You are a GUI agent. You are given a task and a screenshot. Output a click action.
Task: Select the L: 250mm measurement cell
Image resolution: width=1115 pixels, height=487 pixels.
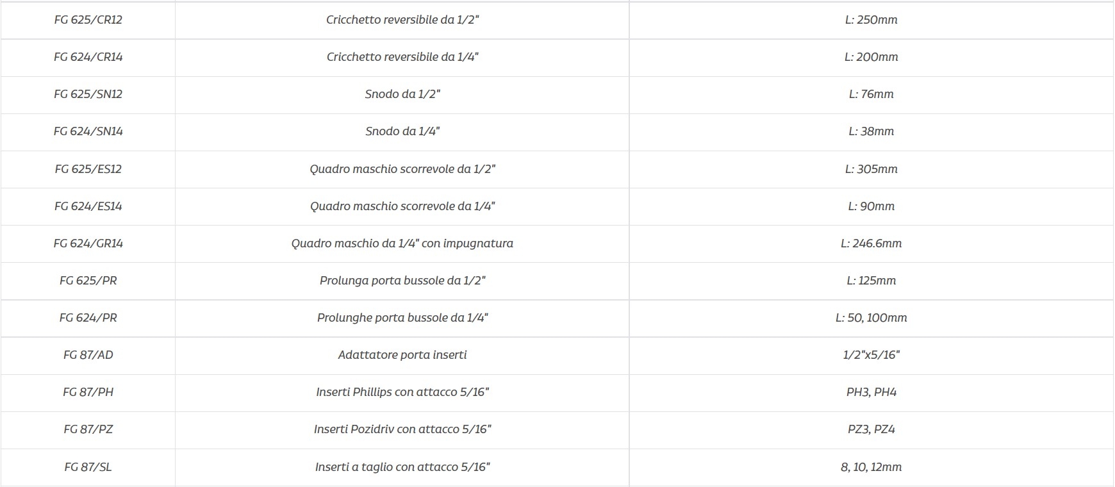[x=871, y=20]
